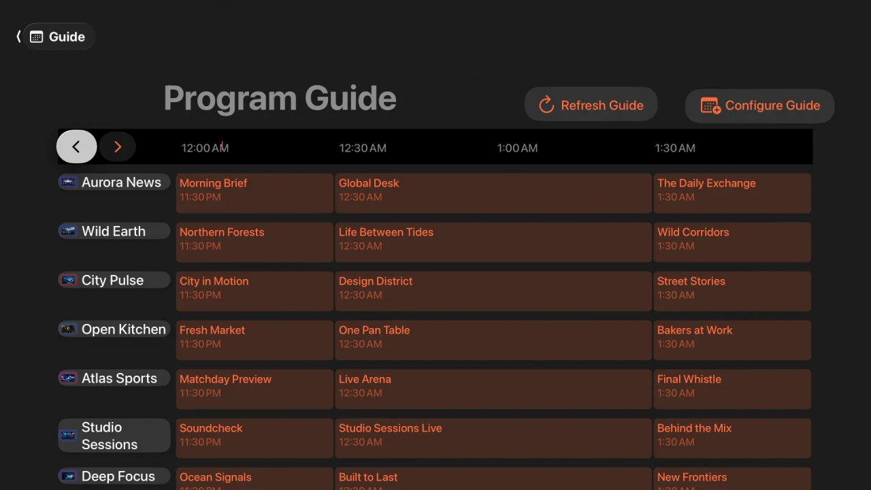Open City in Motion program
Screen dimensions: 871x490
254,291
